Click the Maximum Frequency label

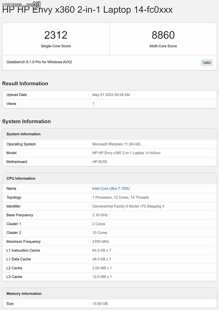[24, 241]
